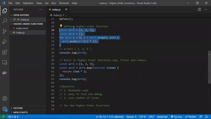Screen dimensions: 211x119
Task: Click the '// prints [ 2, 4, 6 ]' comment
Action: (x=75, y=49)
